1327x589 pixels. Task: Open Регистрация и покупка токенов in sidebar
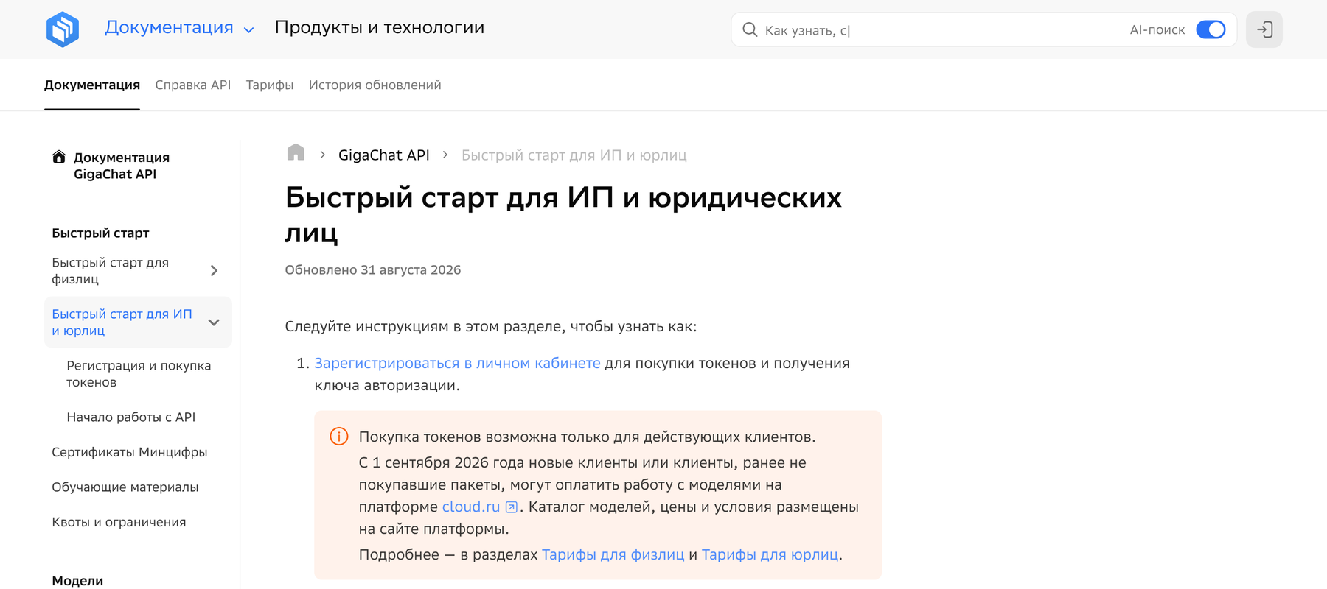[139, 374]
